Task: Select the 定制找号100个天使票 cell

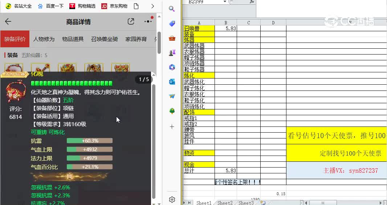Action: (337, 153)
